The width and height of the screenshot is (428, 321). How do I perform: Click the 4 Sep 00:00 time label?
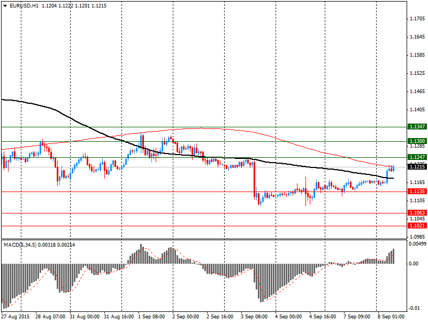[288, 317]
